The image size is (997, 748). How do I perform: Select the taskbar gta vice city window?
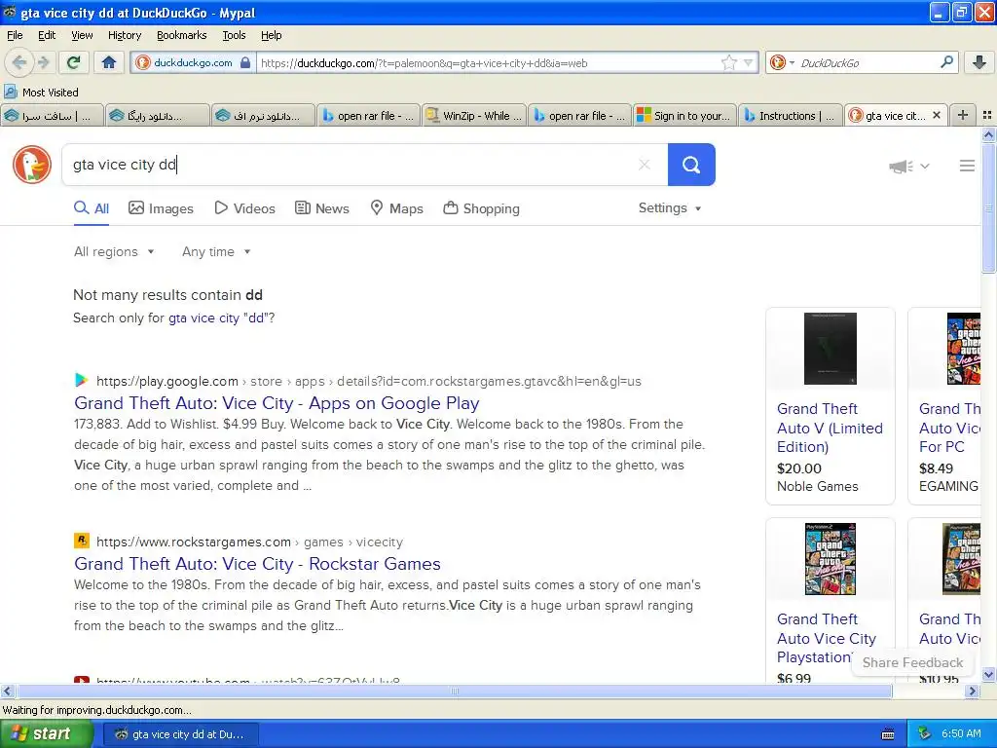click(180, 734)
